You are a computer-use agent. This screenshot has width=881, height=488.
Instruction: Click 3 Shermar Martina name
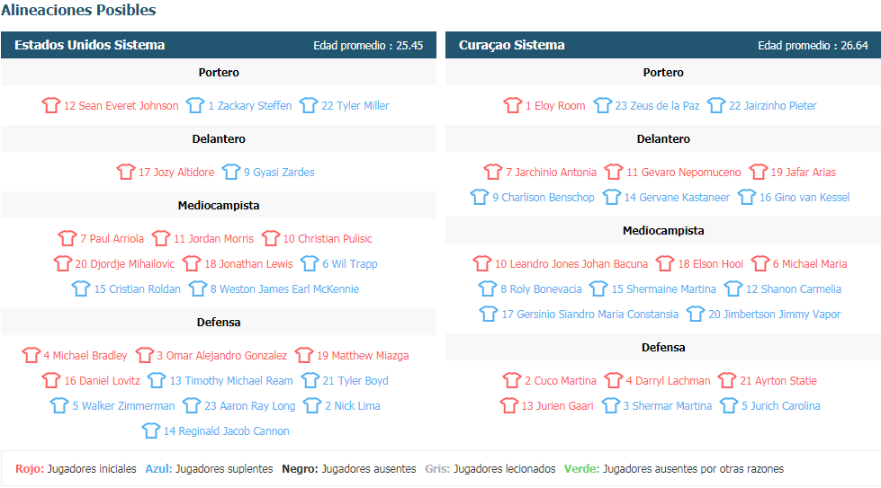(x=667, y=406)
